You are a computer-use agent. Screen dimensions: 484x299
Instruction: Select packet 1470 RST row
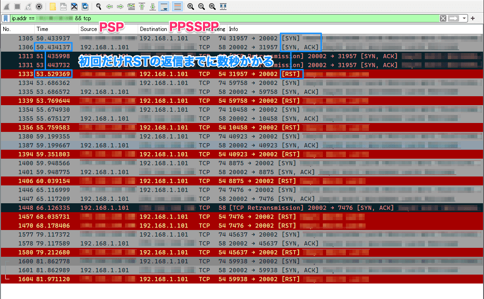242,226
